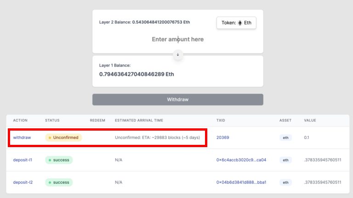Click the deposit-l1 success status badge

[59, 160]
